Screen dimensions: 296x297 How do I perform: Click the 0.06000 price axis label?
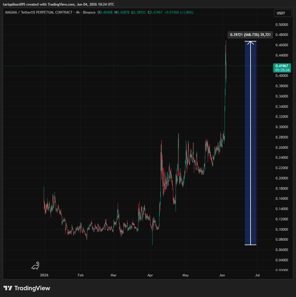(282, 250)
